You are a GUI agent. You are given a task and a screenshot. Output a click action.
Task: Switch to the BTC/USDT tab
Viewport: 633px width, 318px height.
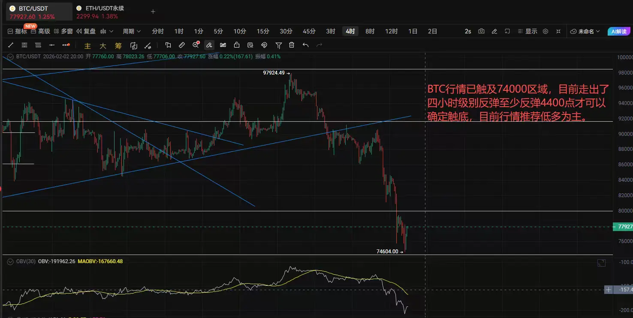pyautogui.click(x=39, y=12)
